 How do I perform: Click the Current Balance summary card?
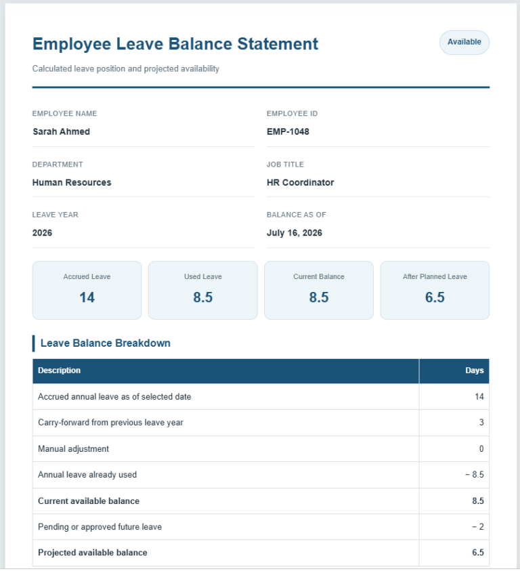pyautogui.click(x=319, y=290)
